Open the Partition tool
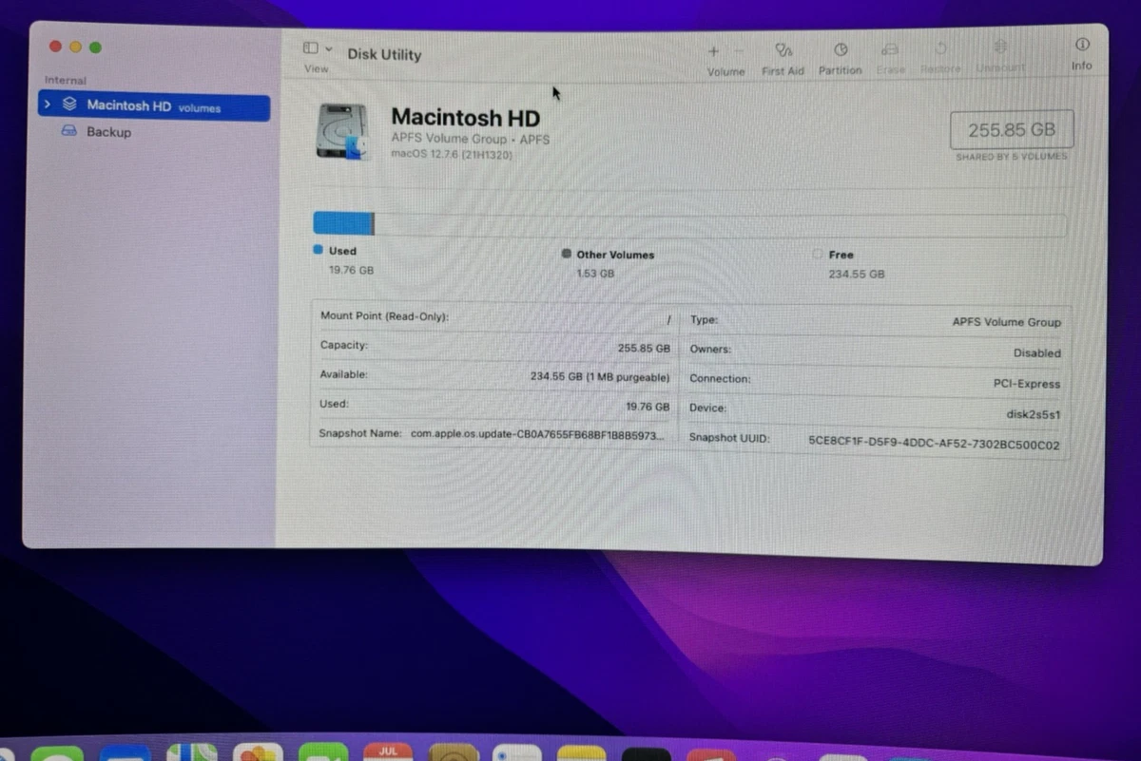 [x=841, y=49]
